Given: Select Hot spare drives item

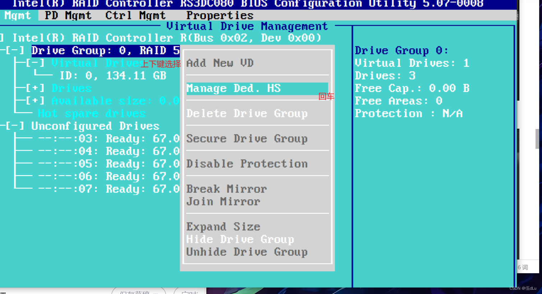Looking at the screenshot, I should [x=92, y=114].
